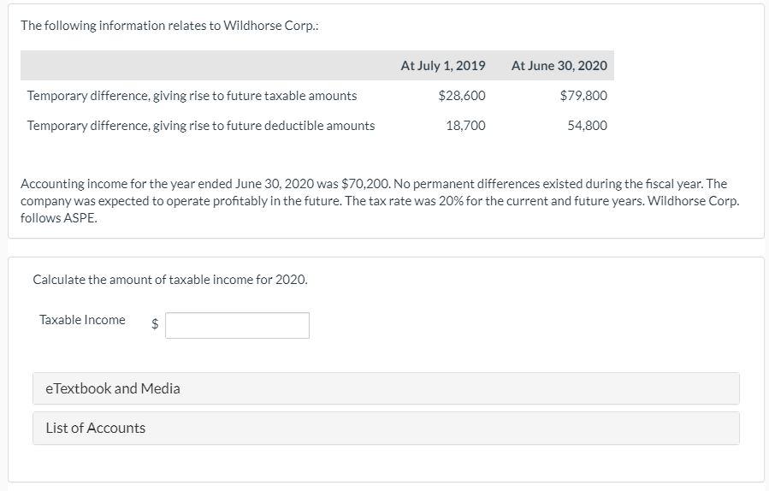
Task: Click the At June 30, 2020 column header
Action: click(x=559, y=65)
